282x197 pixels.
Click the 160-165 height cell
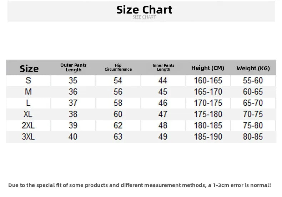click(208, 80)
